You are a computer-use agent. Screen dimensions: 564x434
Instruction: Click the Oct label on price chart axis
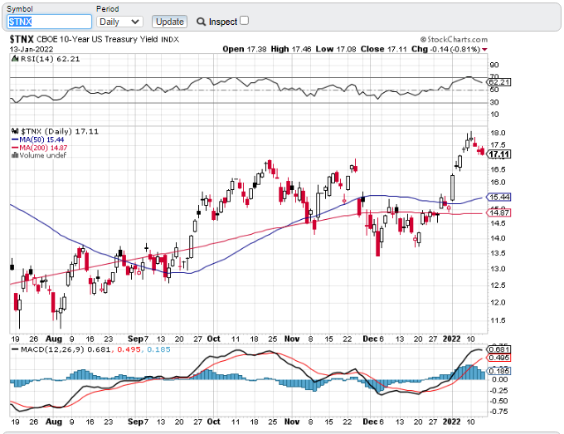(x=214, y=339)
